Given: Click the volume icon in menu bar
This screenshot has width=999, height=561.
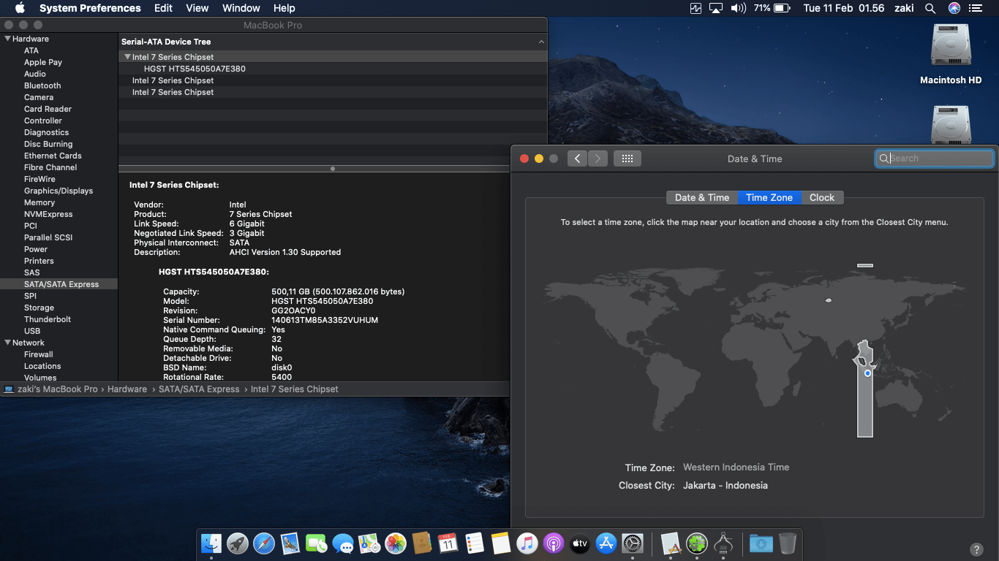Looking at the screenshot, I should (738, 8).
